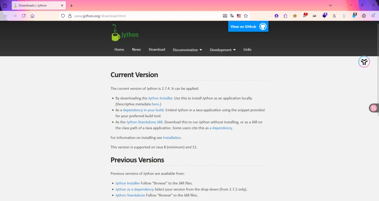Open tracking protection shield info
Viewport: 379px width, 201px height.
[x=63, y=16]
